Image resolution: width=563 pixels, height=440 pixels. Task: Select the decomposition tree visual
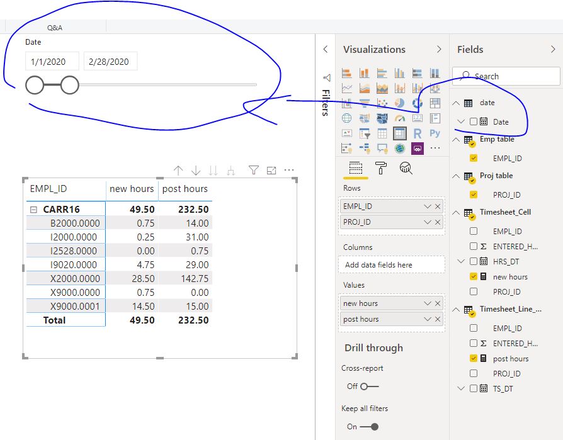(x=364, y=148)
